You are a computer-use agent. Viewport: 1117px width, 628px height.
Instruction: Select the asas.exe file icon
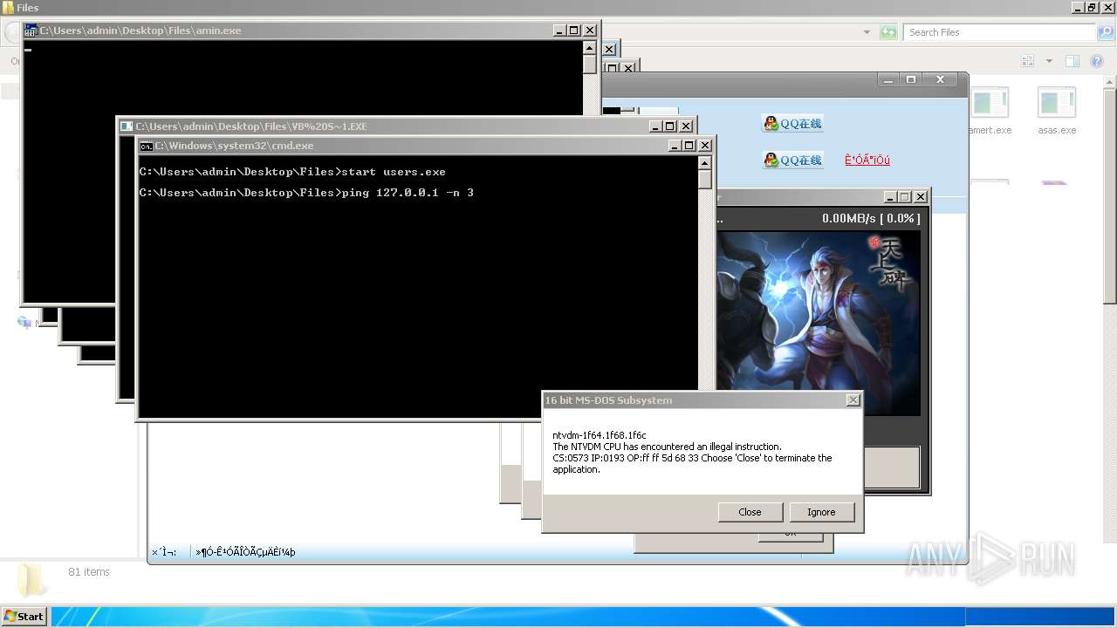point(1057,105)
